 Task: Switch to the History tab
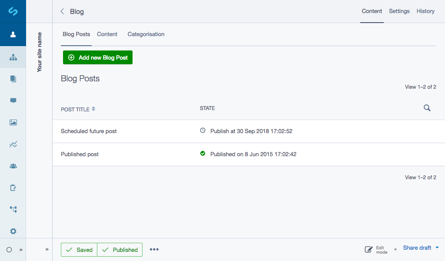[x=425, y=11]
